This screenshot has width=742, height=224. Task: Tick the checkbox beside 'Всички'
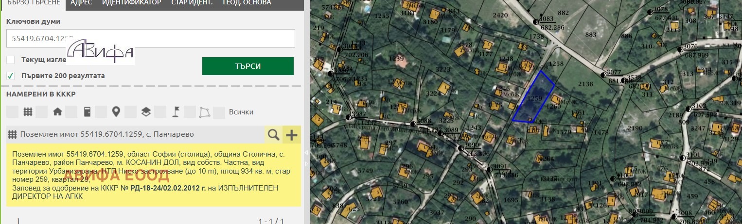(x=219, y=112)
